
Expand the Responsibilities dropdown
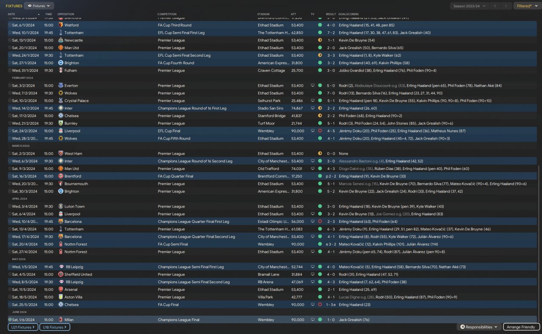coord(479,327)
